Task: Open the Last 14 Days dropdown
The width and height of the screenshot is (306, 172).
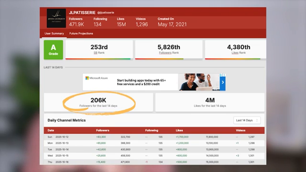Action: coord(247,120)
